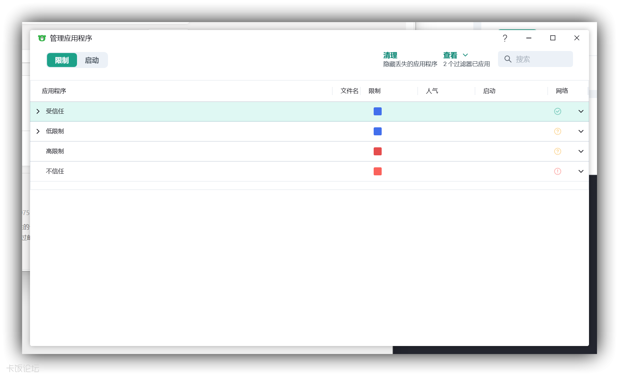619x376 pixels.
Task: Click the 清理 link
Action: click(x=390, y=55)
